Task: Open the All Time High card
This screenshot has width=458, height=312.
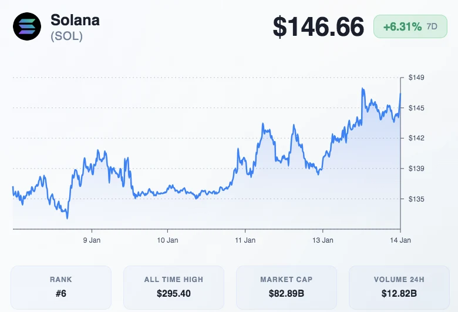Action: pos(174,287)
